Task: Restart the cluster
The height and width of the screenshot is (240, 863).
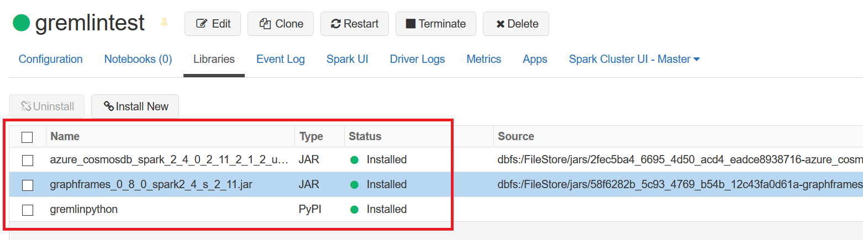Action: coord(354,24)
